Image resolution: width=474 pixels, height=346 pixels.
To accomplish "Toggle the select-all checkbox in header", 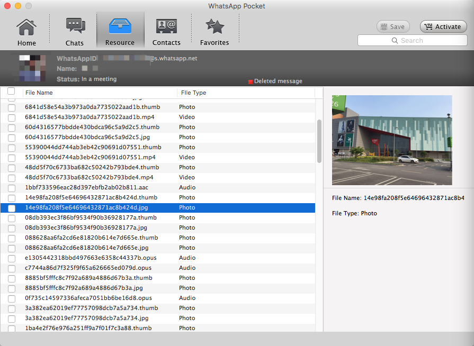I will click(11, 91).
